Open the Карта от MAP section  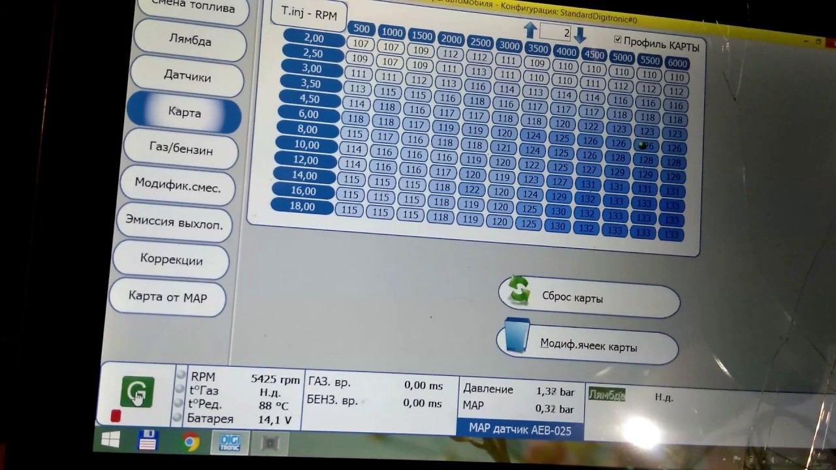[x=168, y=297]
